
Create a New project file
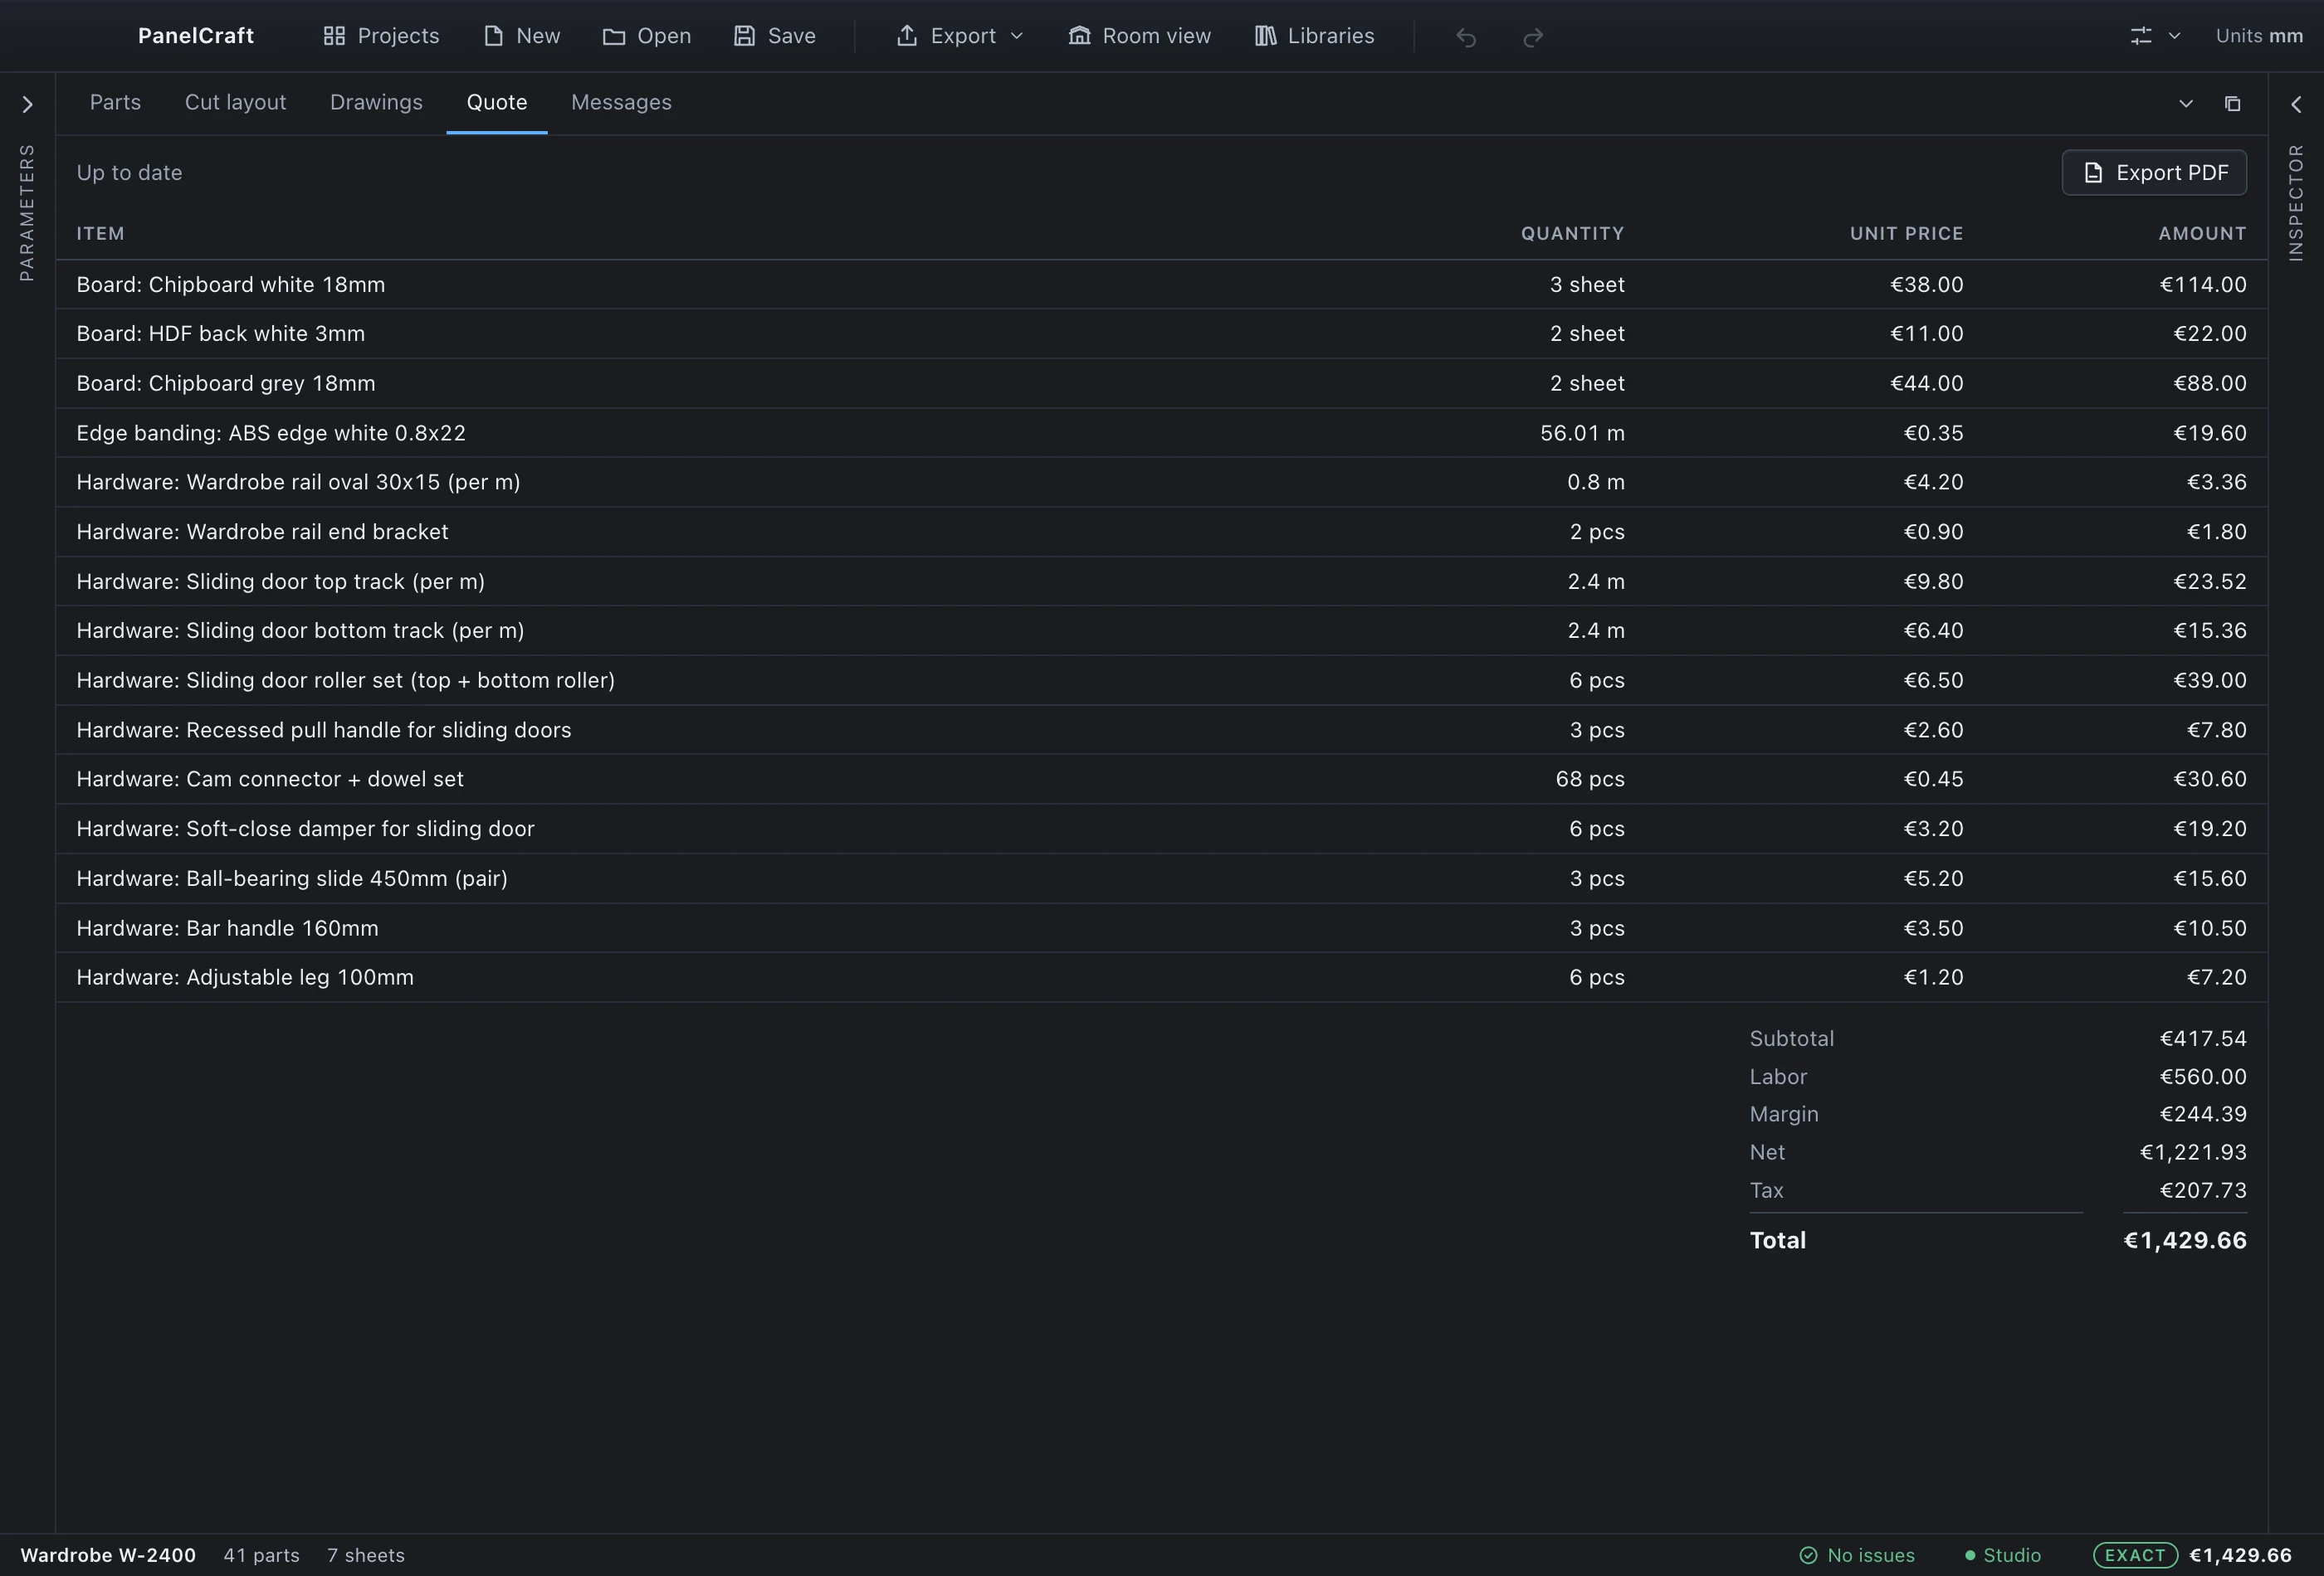(521, 36)
